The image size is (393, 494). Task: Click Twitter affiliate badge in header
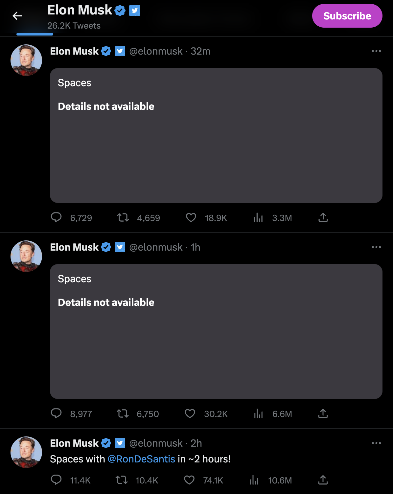click(x=135, y=11)
